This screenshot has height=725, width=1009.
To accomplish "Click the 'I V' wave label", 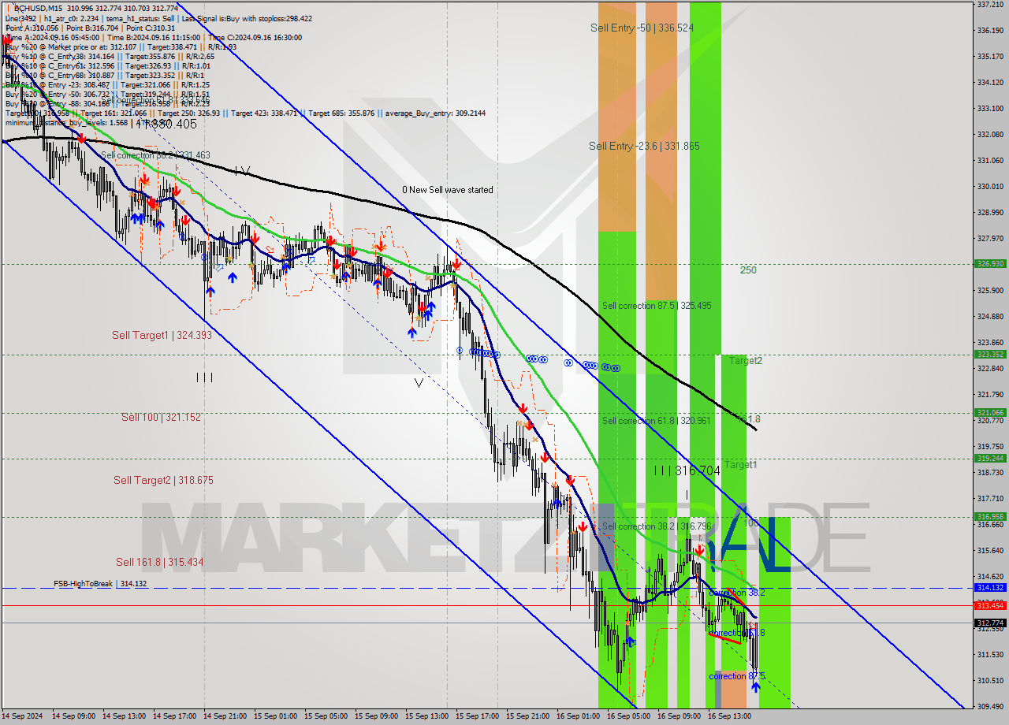I will coord(242,171).
